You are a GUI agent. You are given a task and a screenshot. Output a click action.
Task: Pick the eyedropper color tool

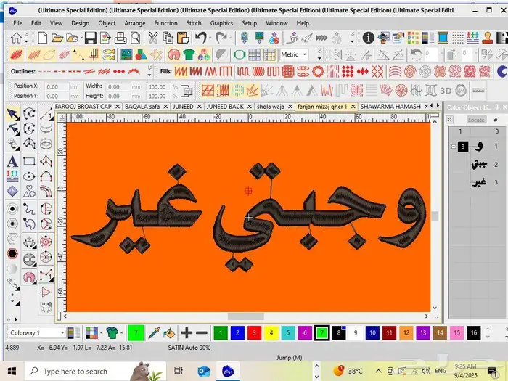[x=154, y=332]
